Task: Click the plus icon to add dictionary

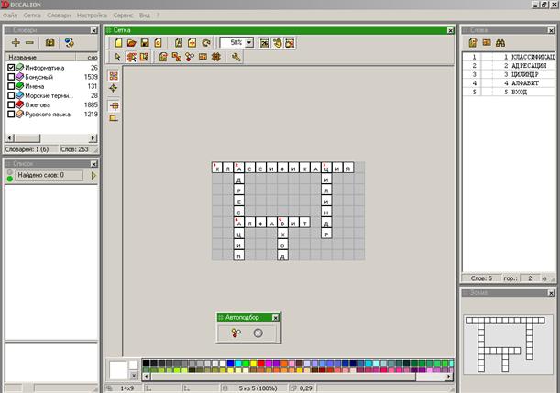Action: point(16,43)
